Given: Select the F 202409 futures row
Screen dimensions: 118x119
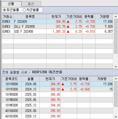Looking at the screenshot, I should 58,21.
